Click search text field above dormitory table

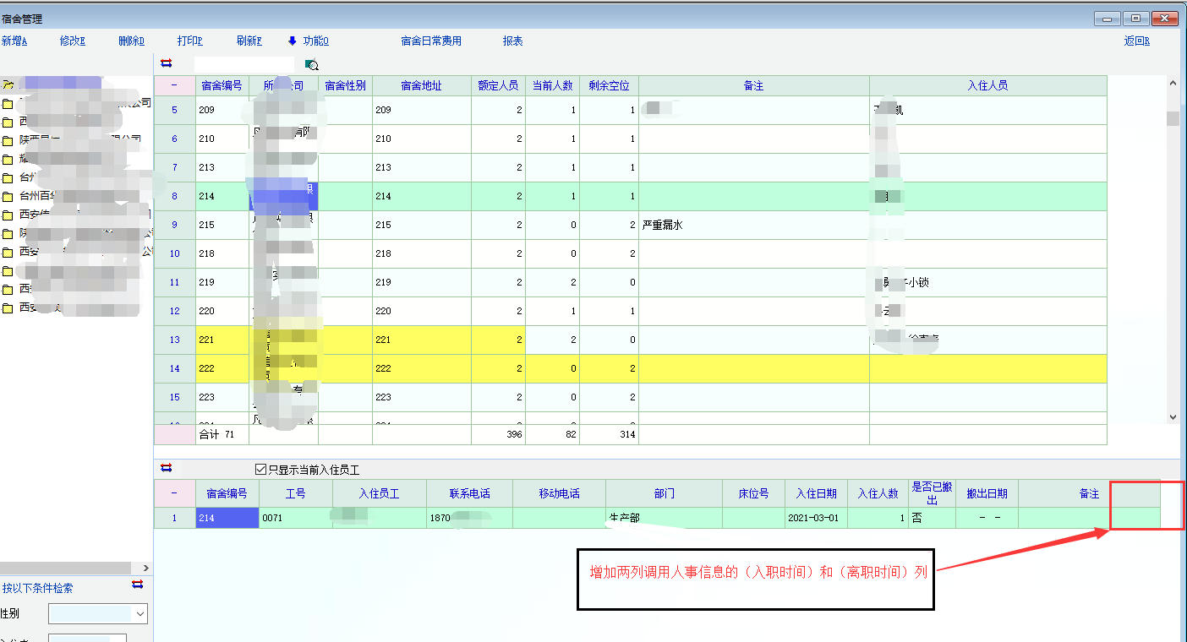point(243,64)
